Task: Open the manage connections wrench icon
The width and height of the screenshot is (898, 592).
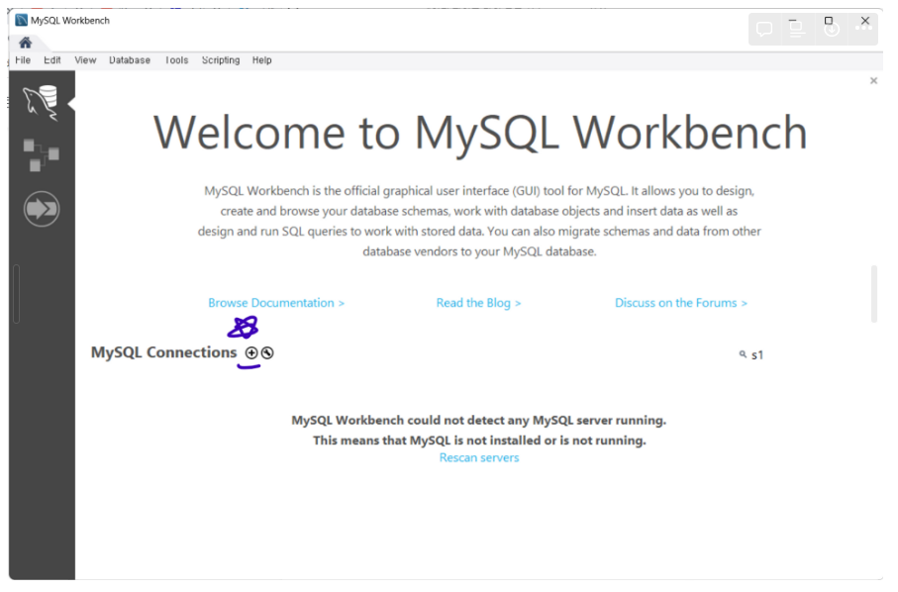Action: point(267,352)
